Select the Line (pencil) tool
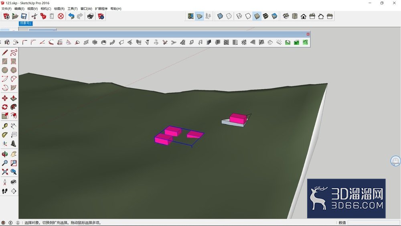This screenshot has width=401, height=226. click(x=5, y=53)
